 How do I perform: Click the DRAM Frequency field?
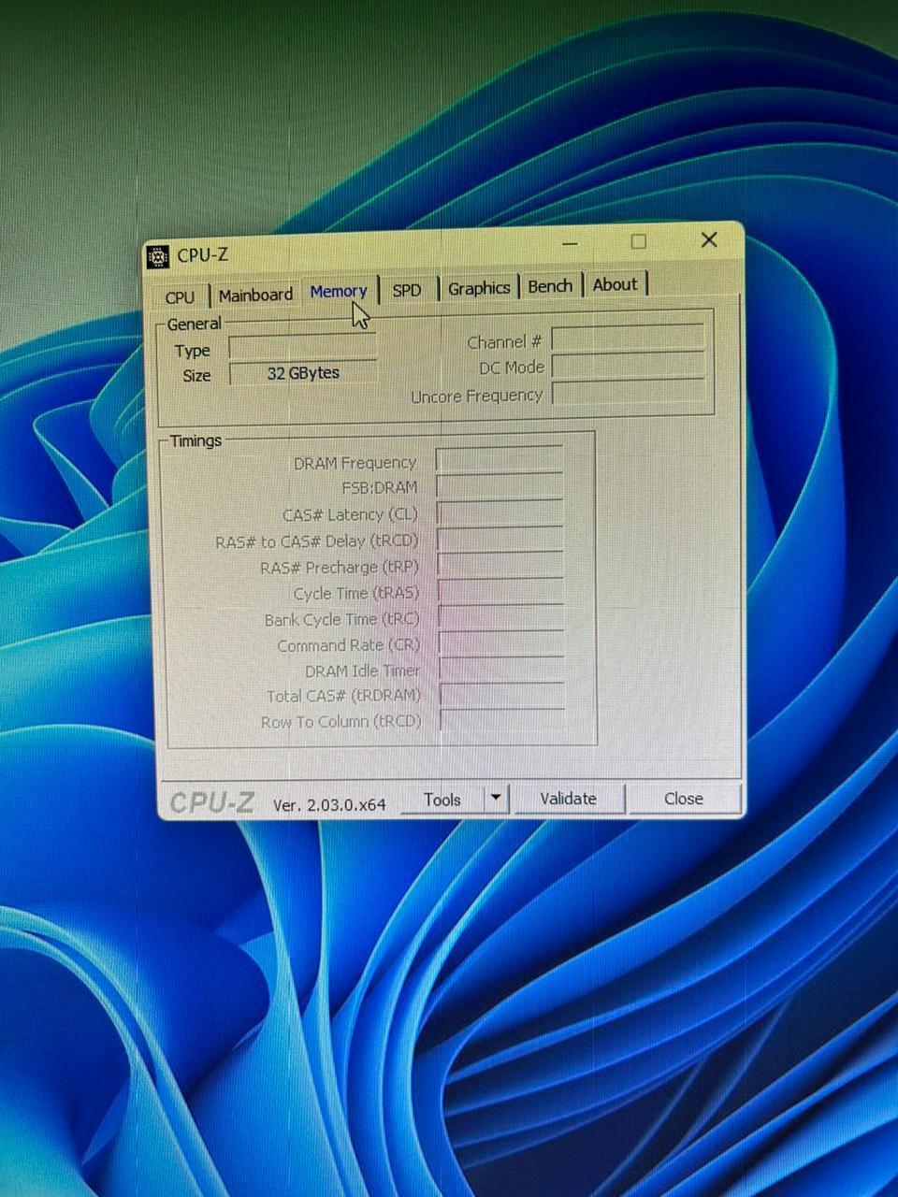500,459
